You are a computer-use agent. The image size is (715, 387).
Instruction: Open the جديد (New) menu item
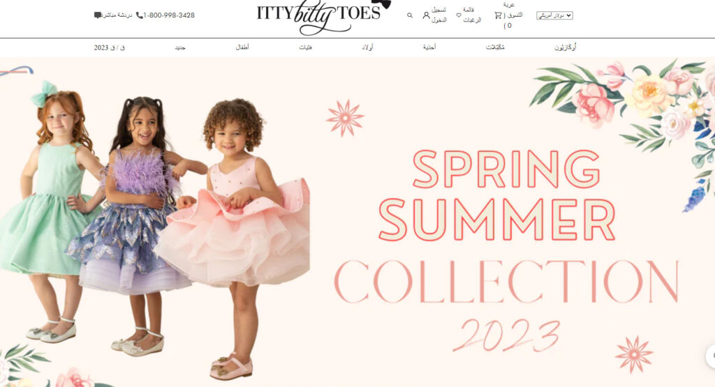(180, 47)
